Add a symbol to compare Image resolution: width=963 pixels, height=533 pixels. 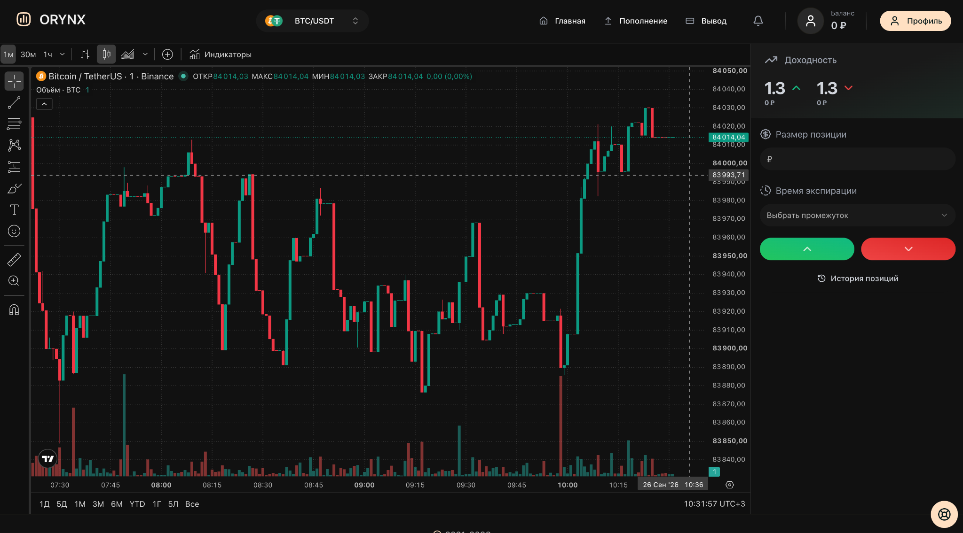[x=167, y=54]
